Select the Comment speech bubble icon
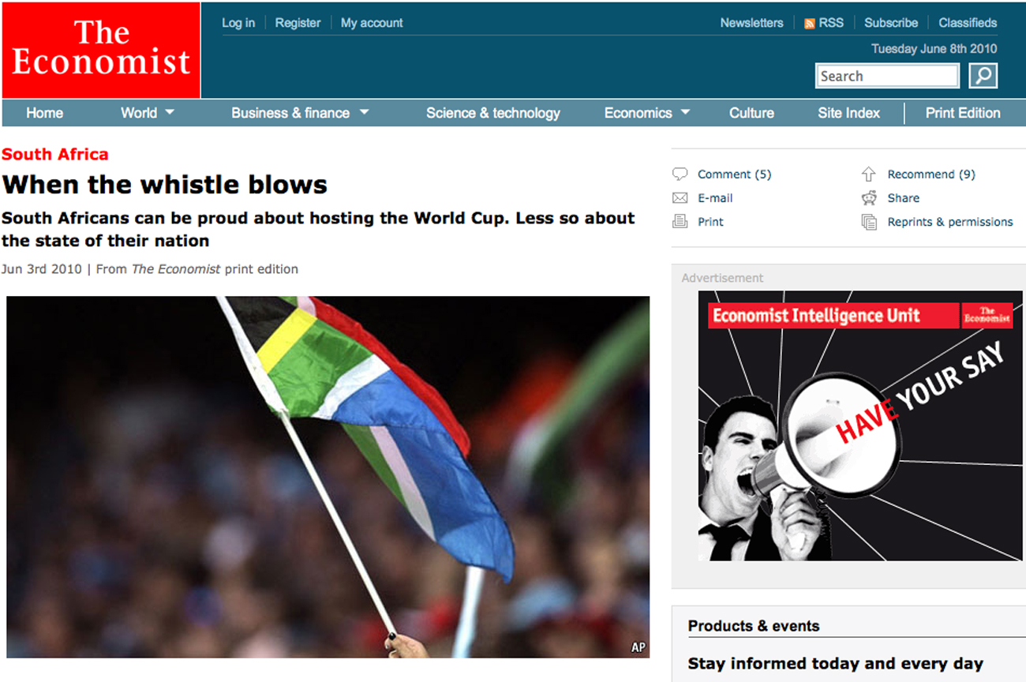The width and height of the screenshot is (1026, 682). [x=680, y=173]
